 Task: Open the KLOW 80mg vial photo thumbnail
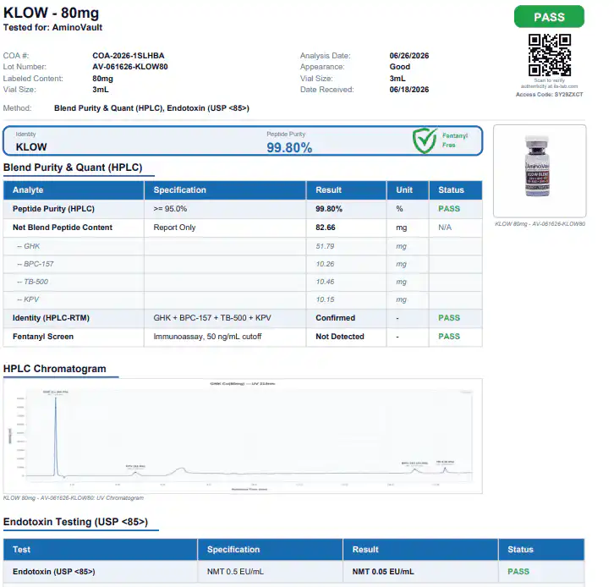click(x=540, y=171)
